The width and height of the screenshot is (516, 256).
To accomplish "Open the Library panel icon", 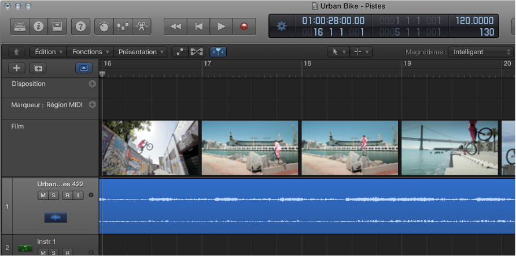I will [x=20, y=27].
